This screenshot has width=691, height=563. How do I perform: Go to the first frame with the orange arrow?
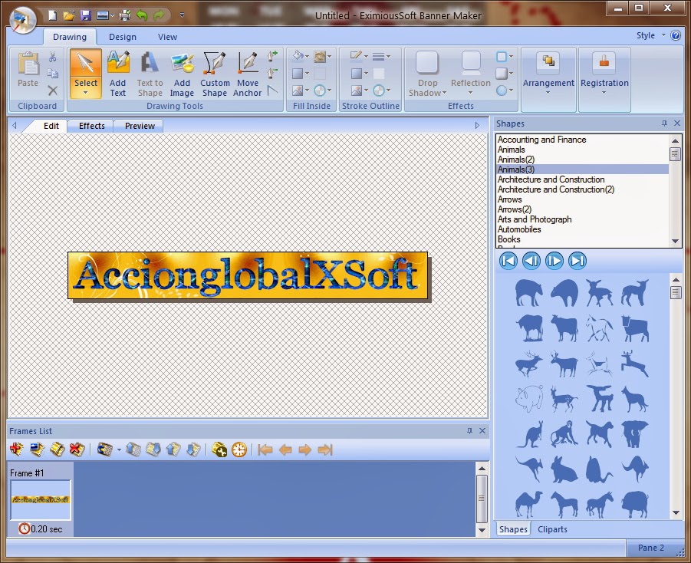pyautogui.click(x=265, y=449)
